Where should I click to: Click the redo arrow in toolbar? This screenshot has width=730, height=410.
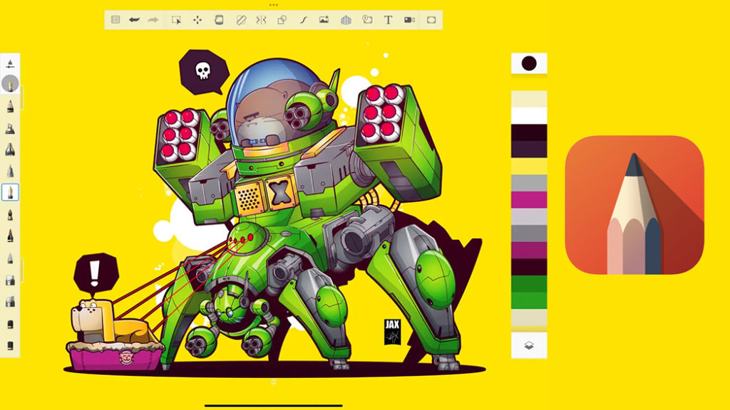153,20
